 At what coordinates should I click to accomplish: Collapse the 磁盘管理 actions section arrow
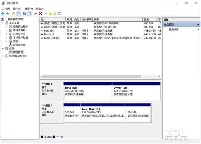pyautogui.click(x=198, y=24)
